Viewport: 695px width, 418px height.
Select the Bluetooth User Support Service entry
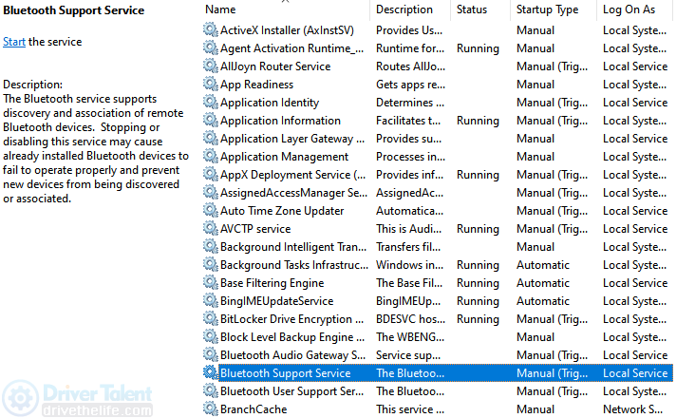(438, 391)
